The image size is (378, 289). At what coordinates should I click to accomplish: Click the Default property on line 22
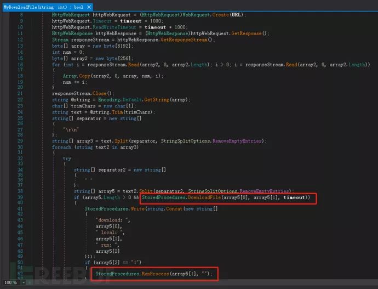point(132,100)
